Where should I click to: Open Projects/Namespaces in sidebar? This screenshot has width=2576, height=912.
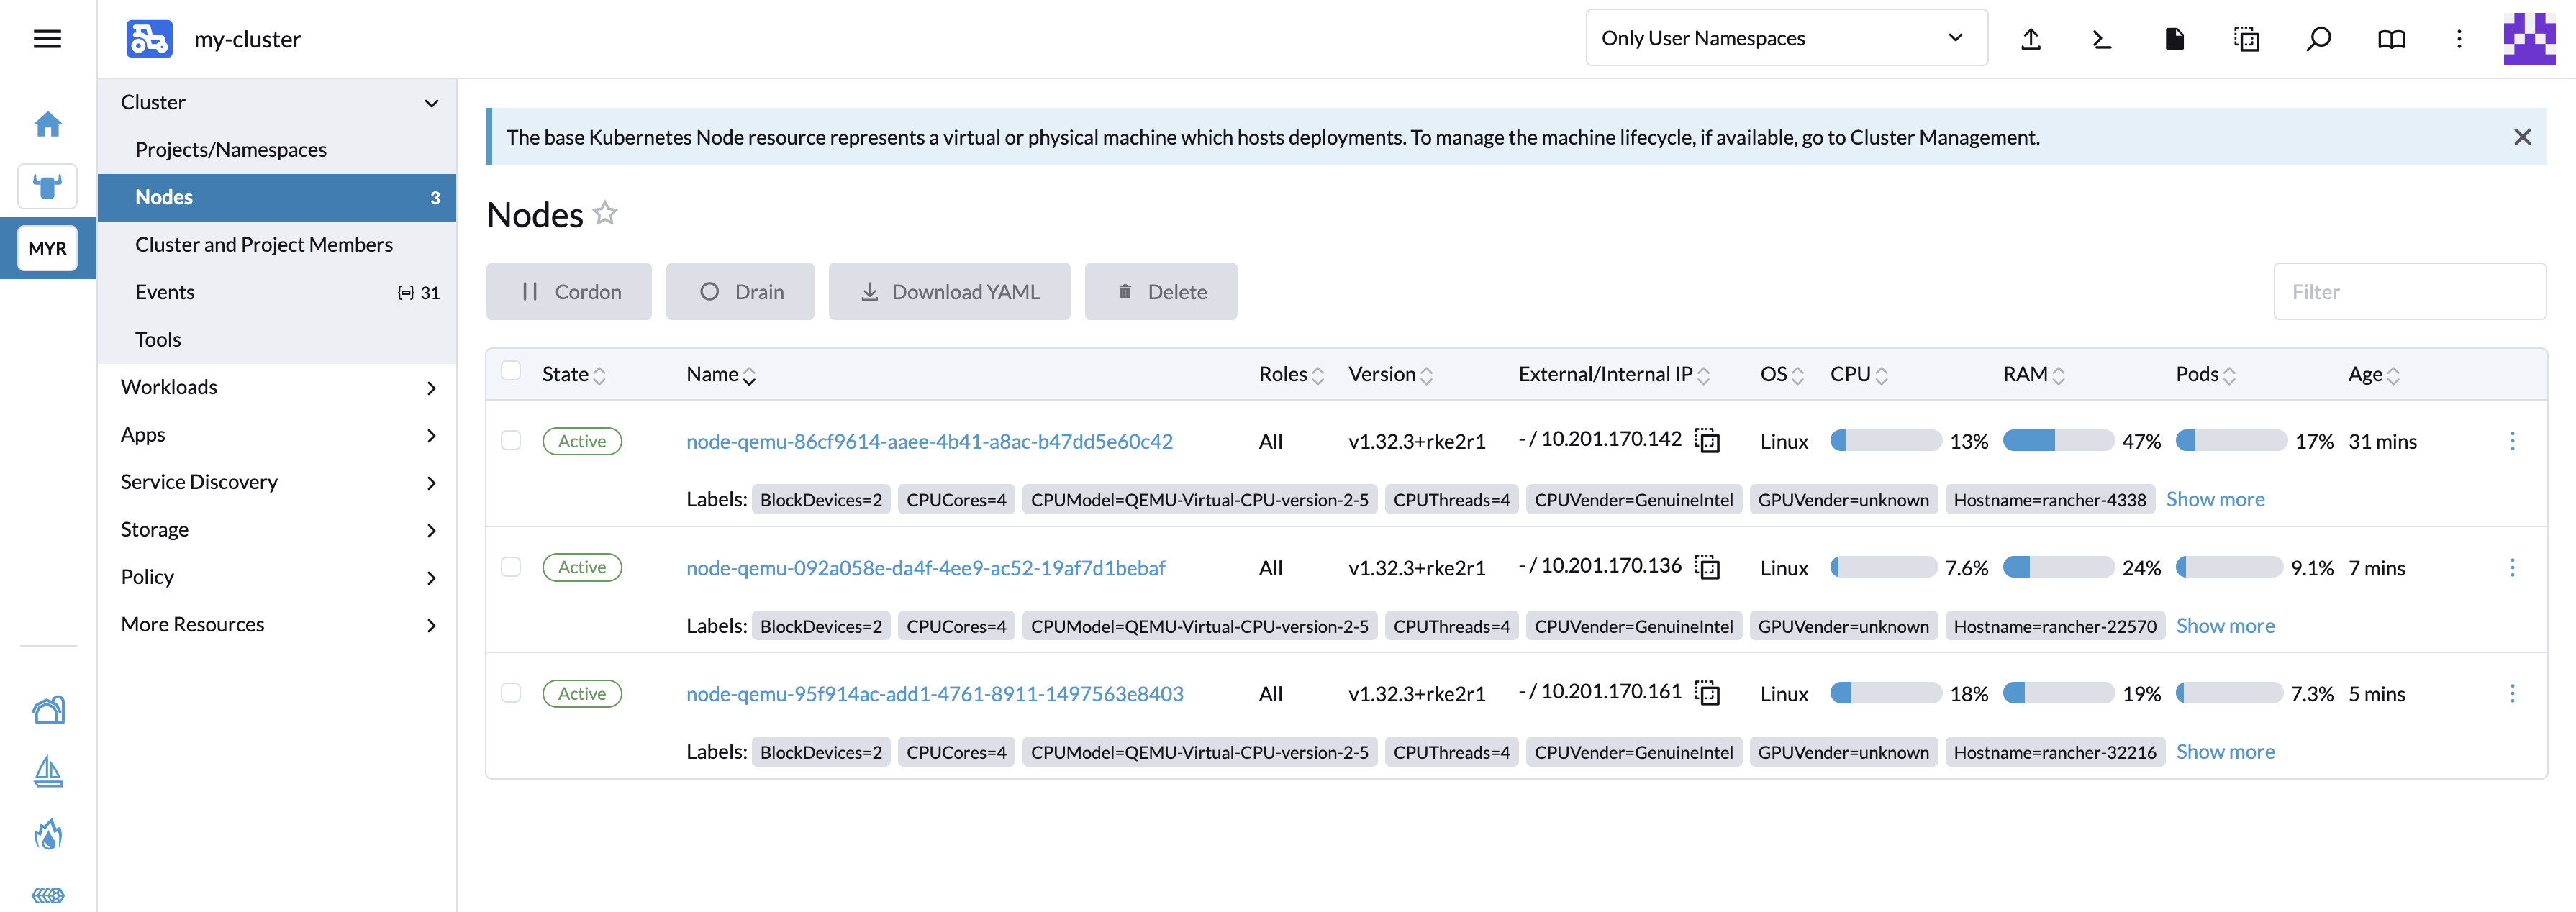(x=231, y=149)
